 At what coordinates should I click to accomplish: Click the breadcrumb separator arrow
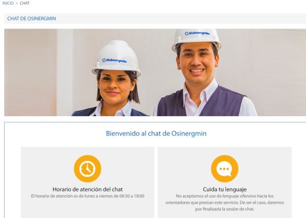17,4
